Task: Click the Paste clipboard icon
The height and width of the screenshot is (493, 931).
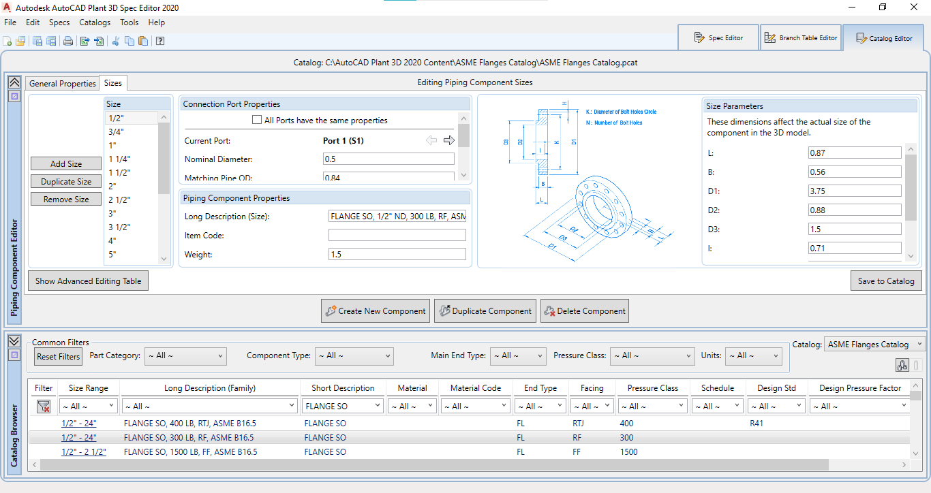Action: 142,41
